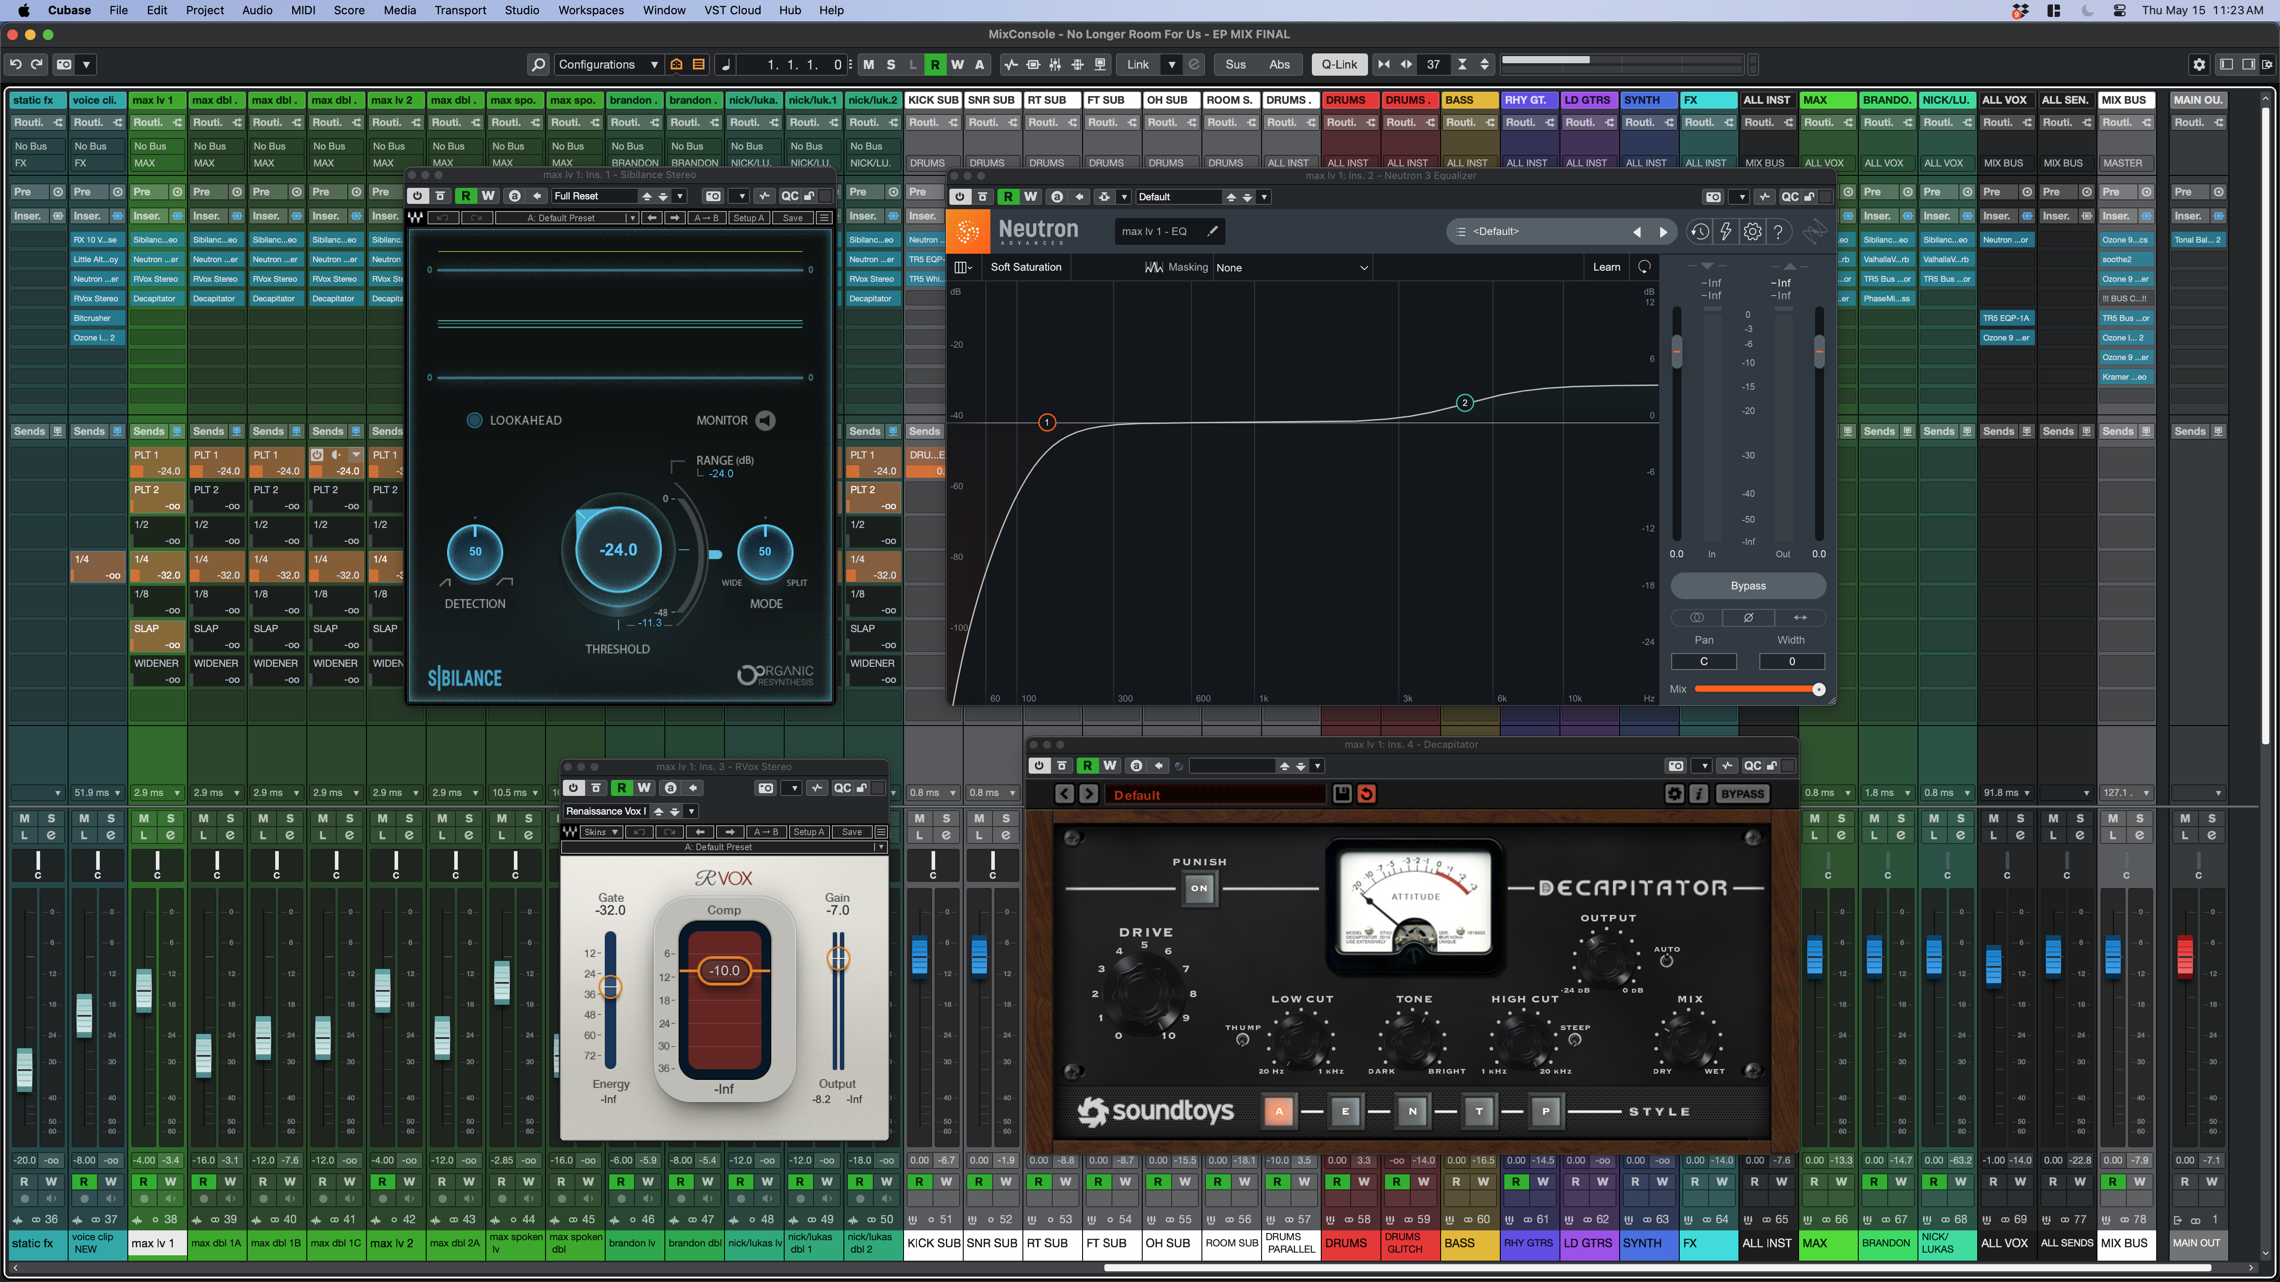2280x1282 pixels.
Task: Open the Transport menu
Action: 460,10
